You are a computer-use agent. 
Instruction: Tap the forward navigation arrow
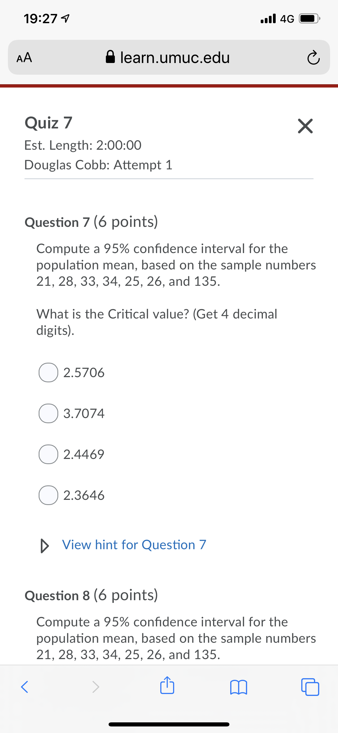pyautogui.click(x=96, y=686)
